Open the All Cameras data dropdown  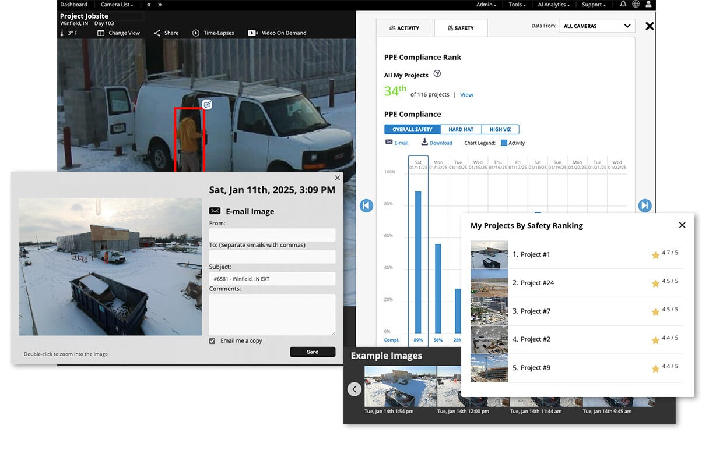click(596, 26)
